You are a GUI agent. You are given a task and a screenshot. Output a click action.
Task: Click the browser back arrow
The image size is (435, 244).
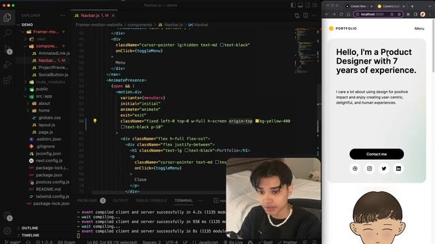[x=327, y=14]
